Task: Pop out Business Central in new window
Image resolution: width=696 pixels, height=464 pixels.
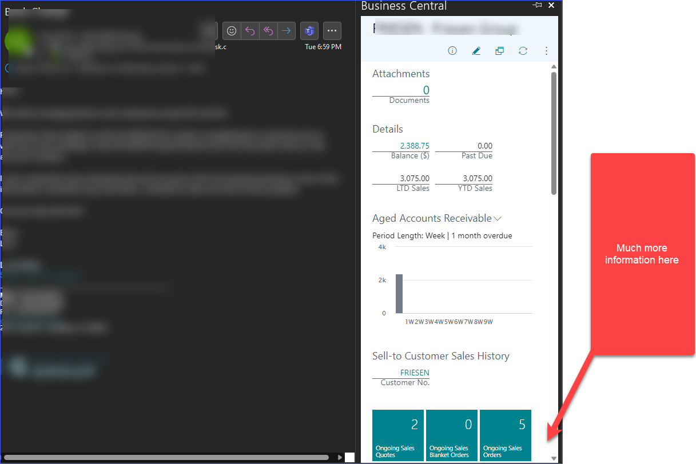Action: pyautogui.click(x=499, y=51)
